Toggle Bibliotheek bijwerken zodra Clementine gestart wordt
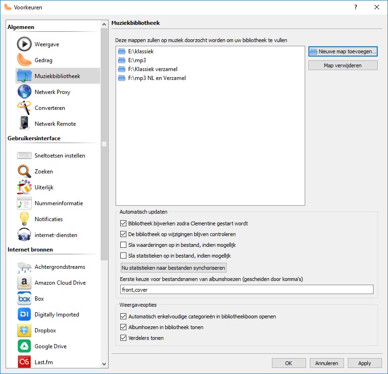 pos(123,223)
